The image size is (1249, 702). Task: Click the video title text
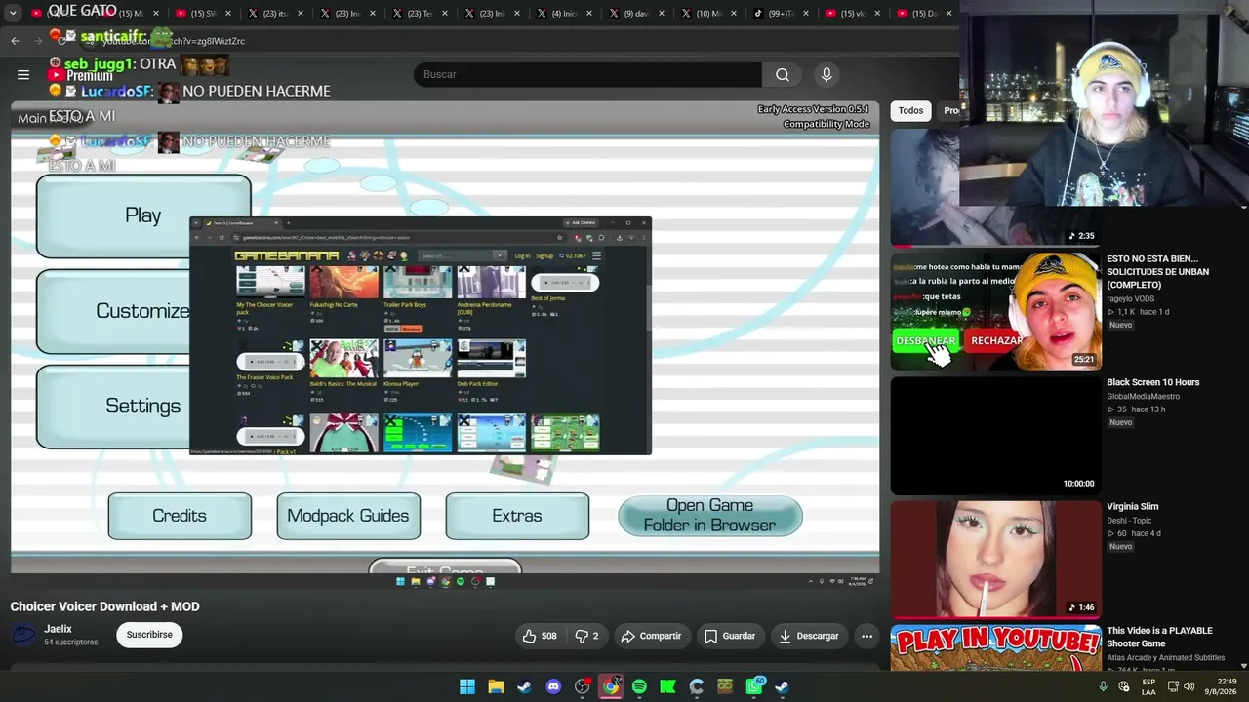[105, 606]
